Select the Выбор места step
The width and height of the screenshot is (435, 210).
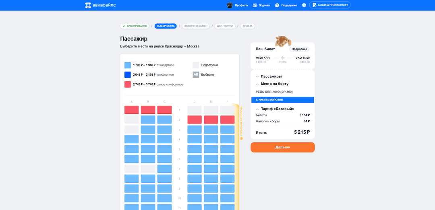[x=166, y=26]
